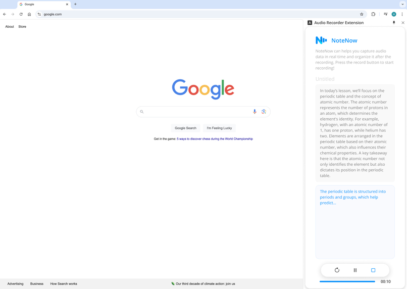This screenshot has height=289, width=407.
Task: Open the chess World Championship link
Action: (x=215, y=139)
